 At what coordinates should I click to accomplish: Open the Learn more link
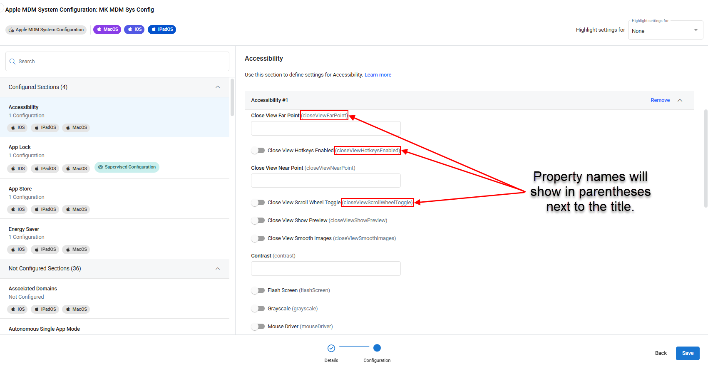click(x=378, y=75)
